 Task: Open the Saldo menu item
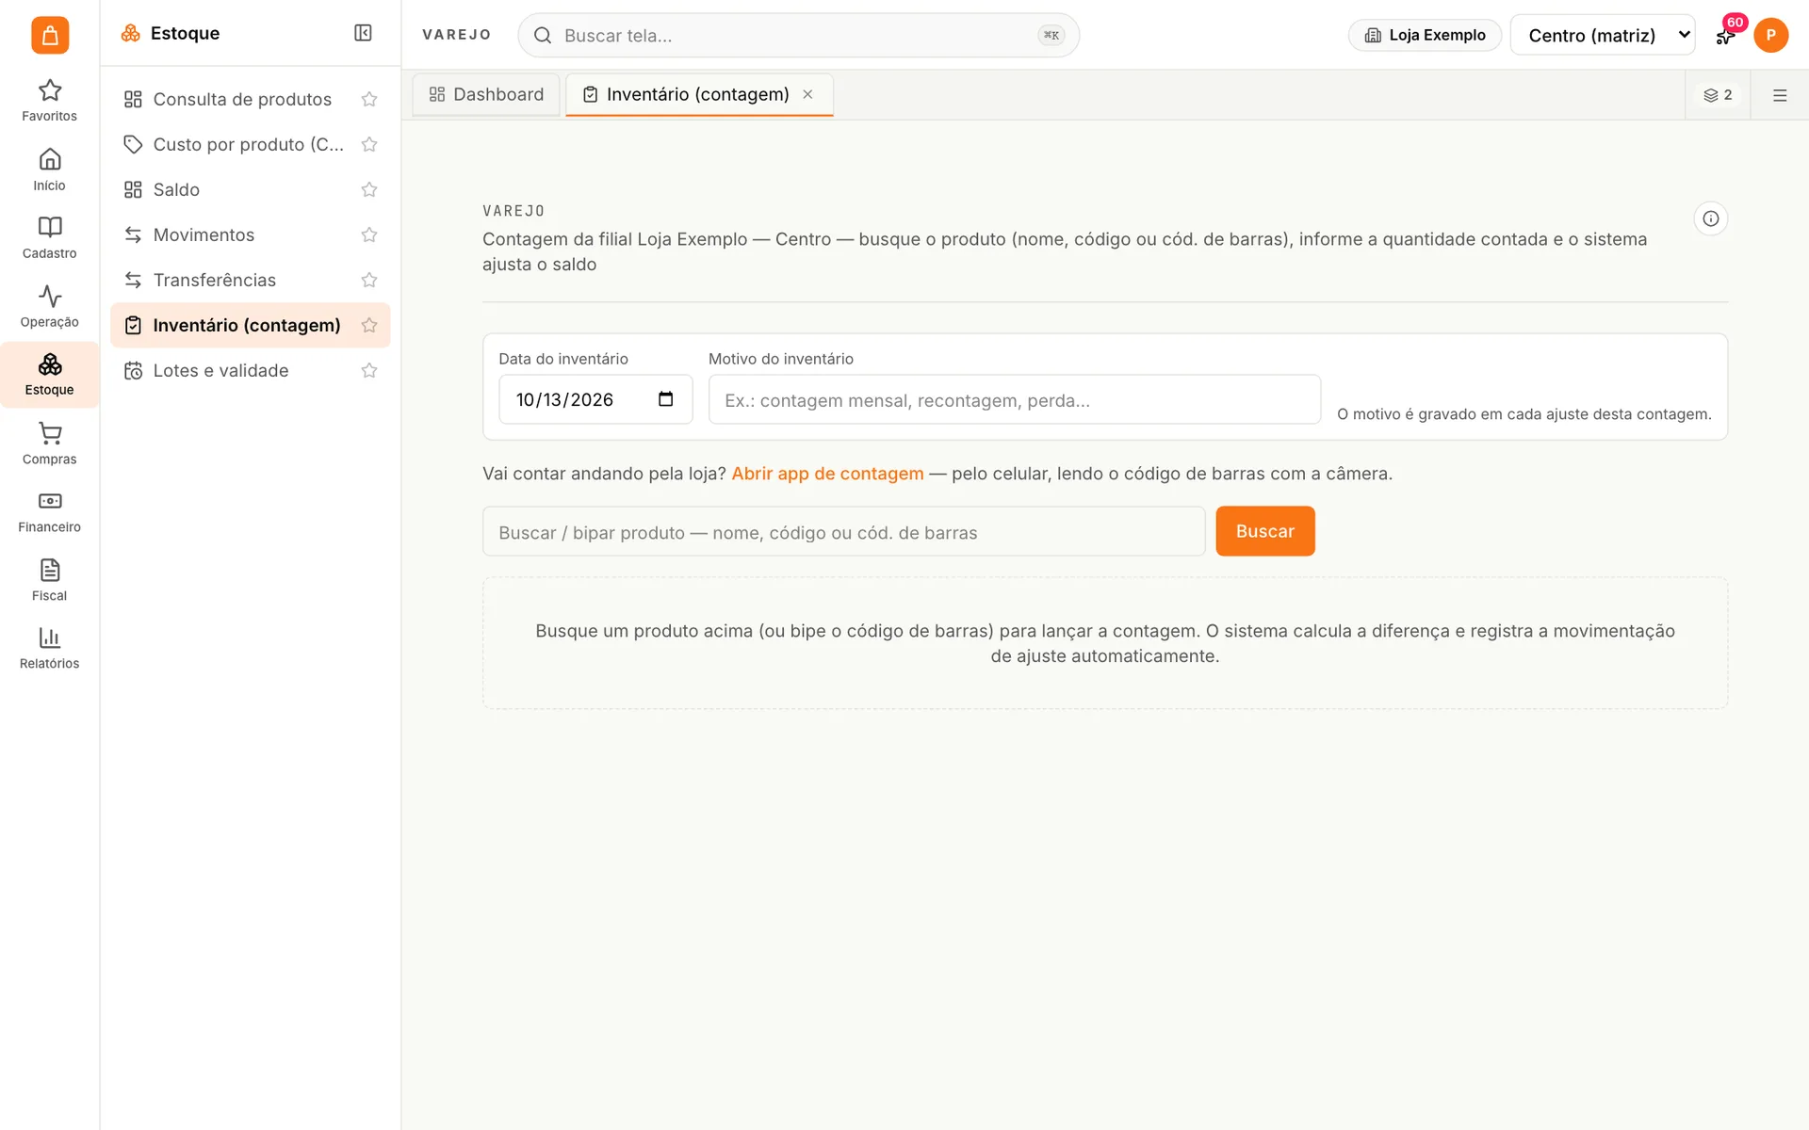[x=250, y=189]
